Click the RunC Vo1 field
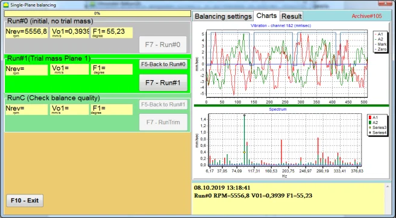 [x=70, y=110]
